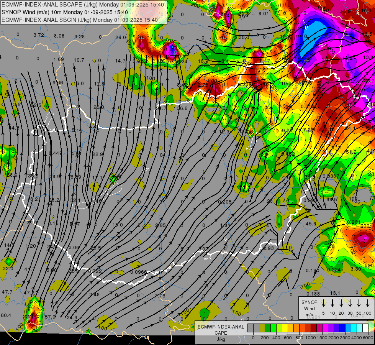Click the wind arrow above 100 in legend

point(368,303)
